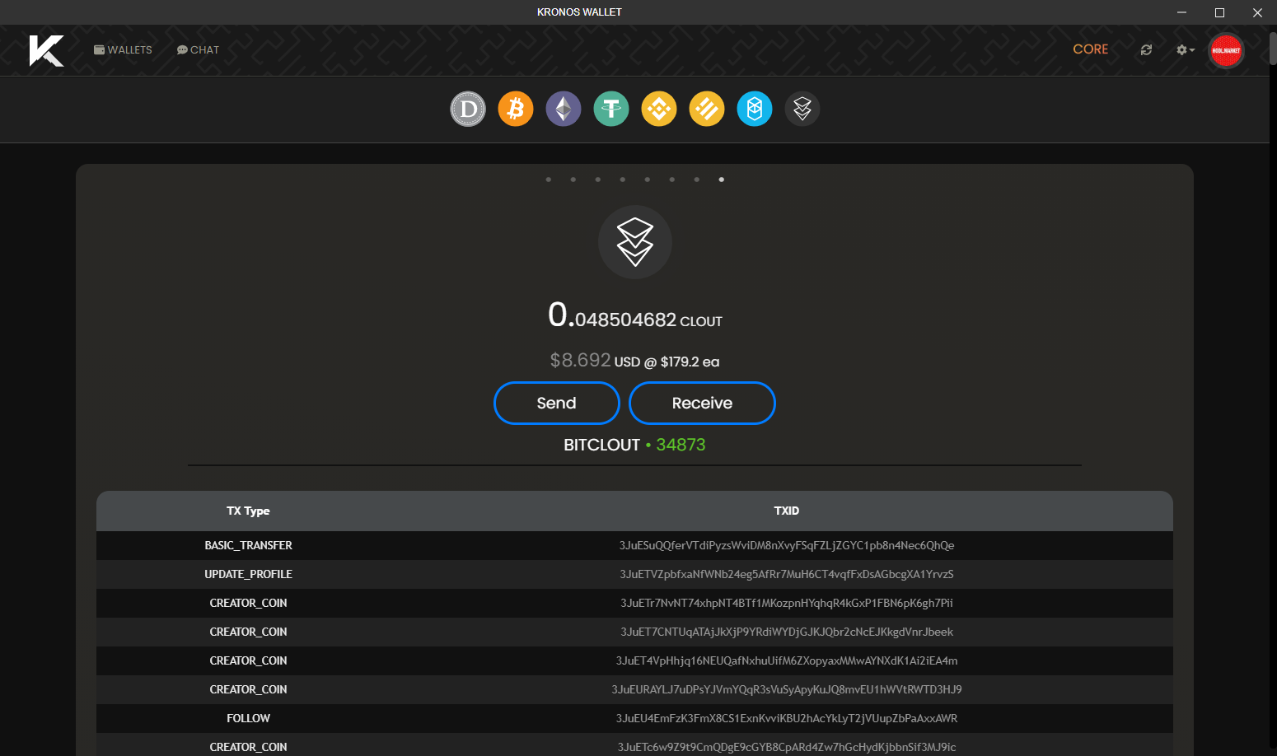Open TXID starting 3JuET4VpHhjq16NEU

coord(787,660)
